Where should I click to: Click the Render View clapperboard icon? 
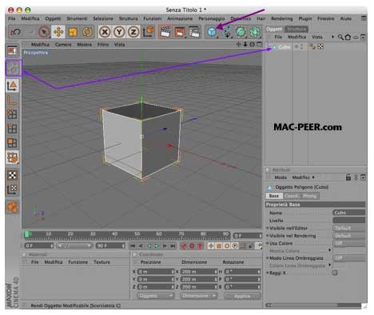pos(165,32)
